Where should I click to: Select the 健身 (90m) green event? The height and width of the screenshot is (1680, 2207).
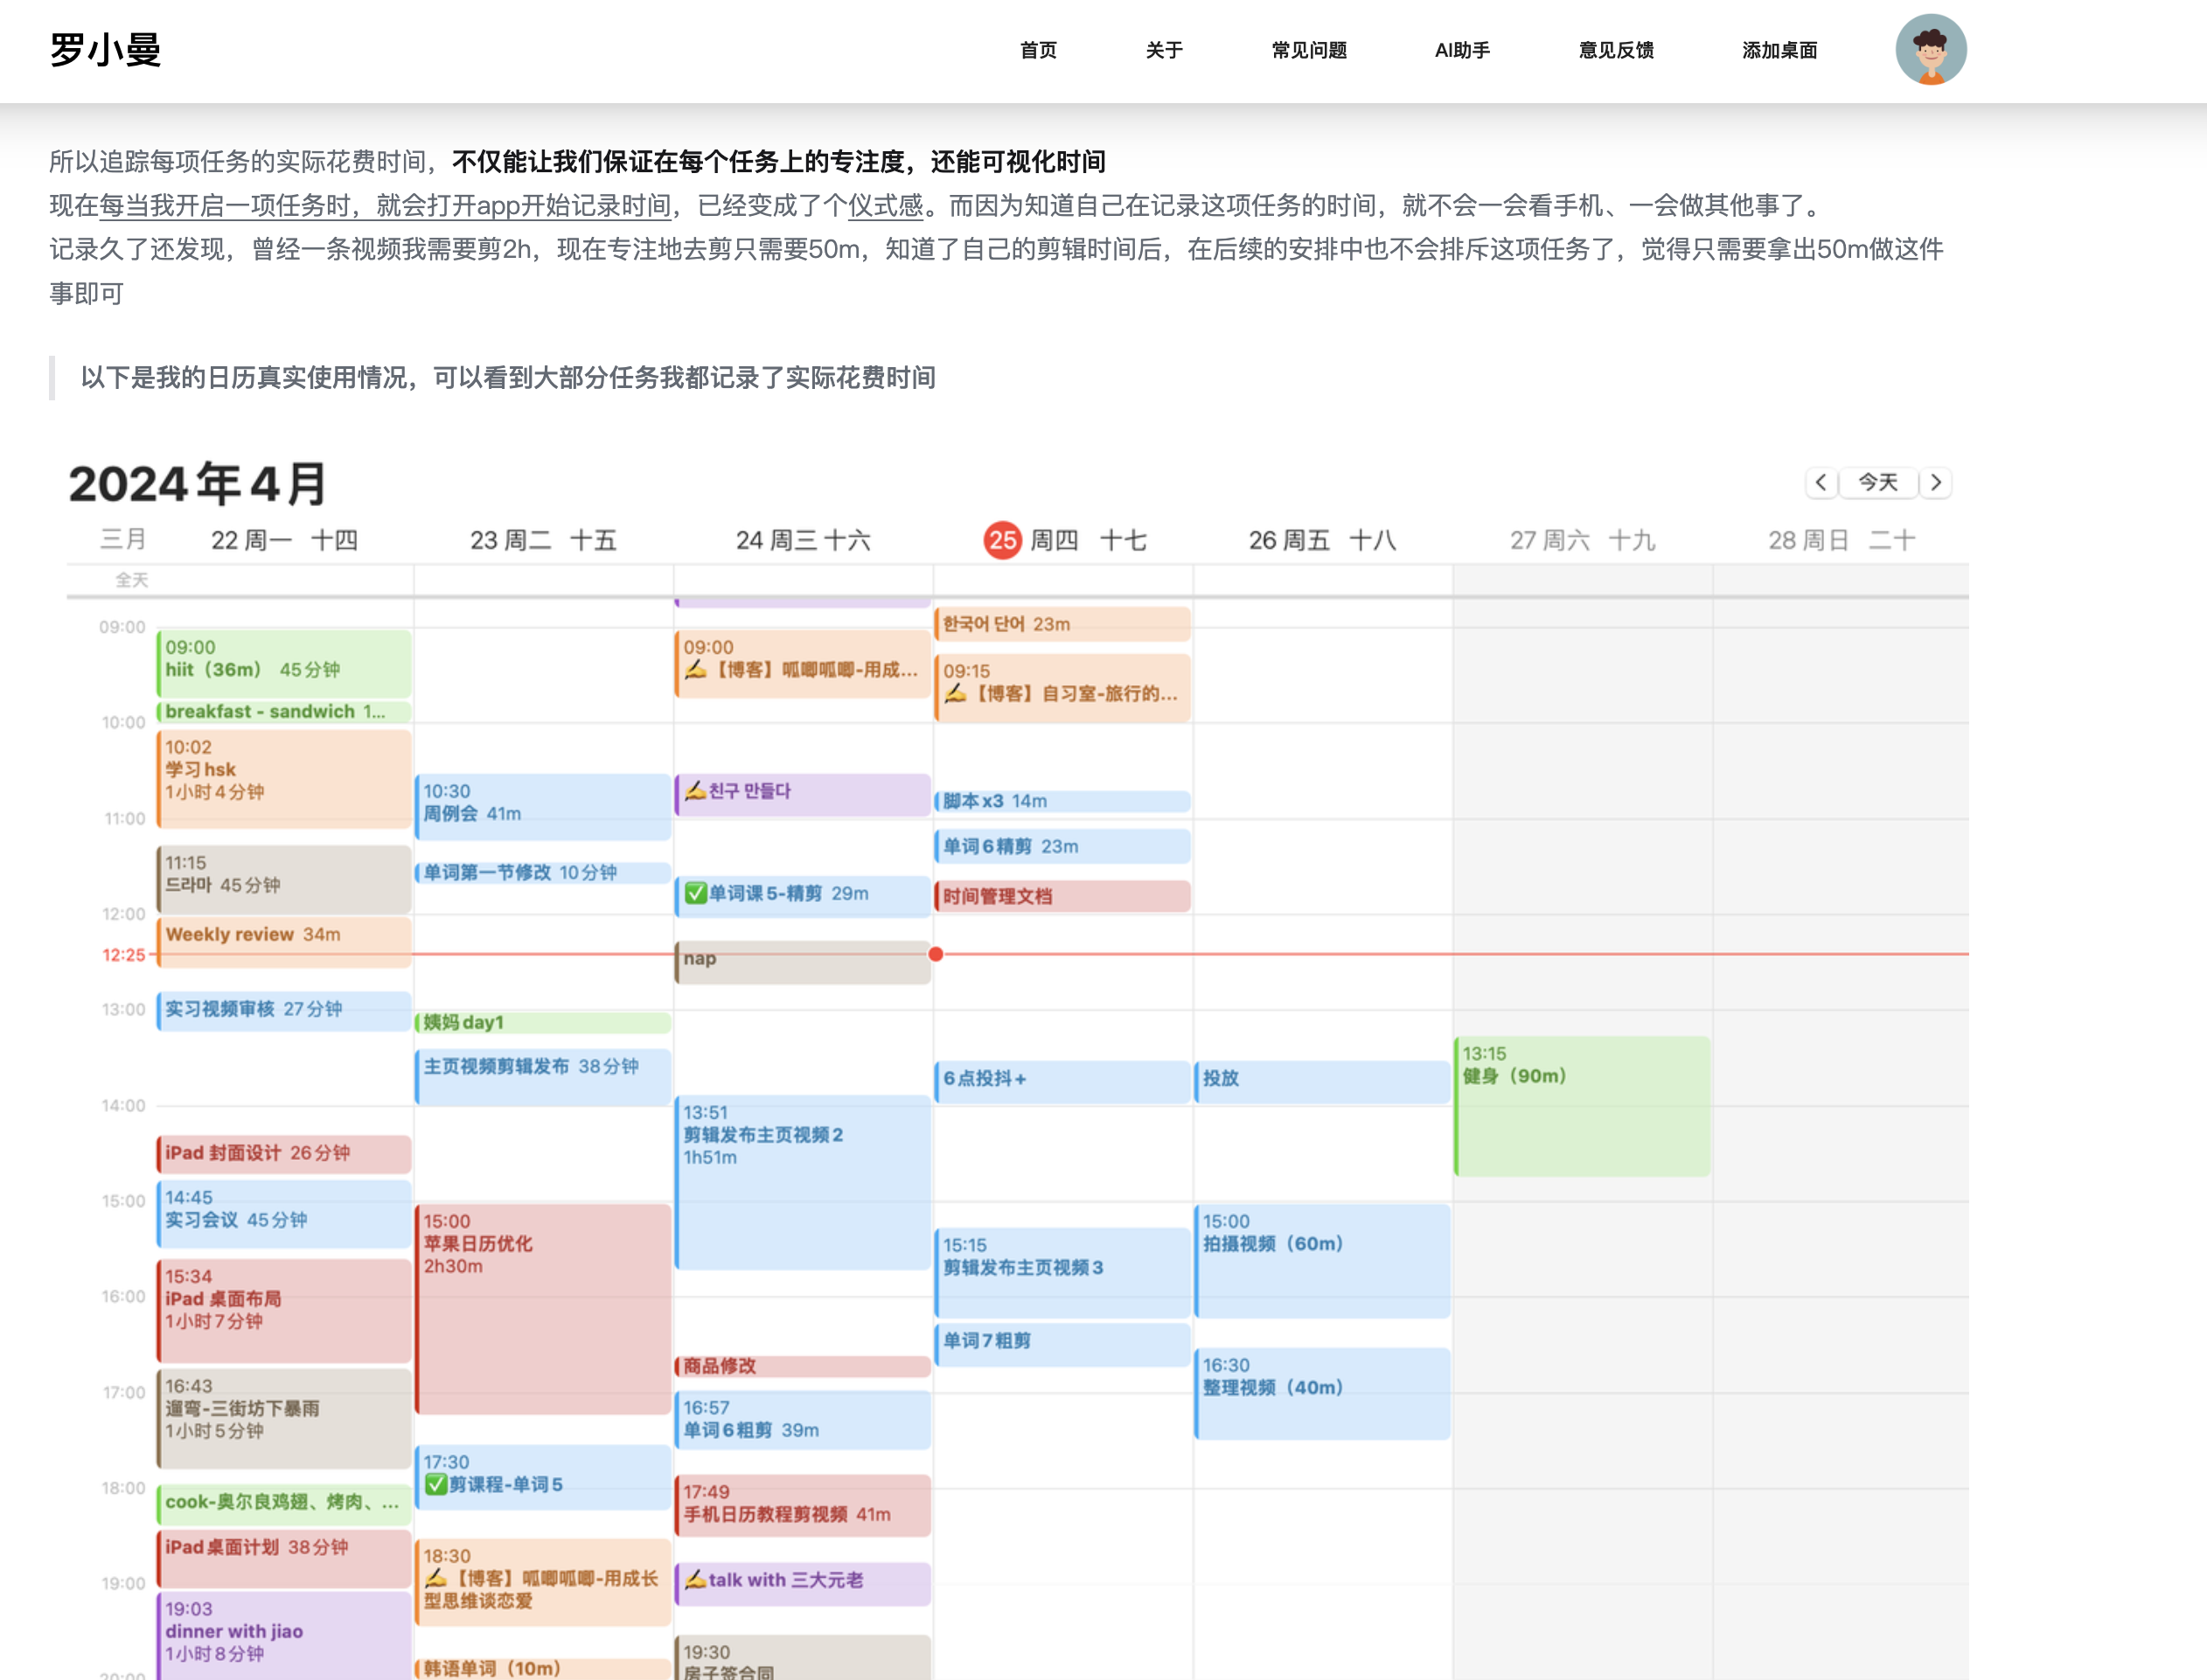coord(1582,1105)
